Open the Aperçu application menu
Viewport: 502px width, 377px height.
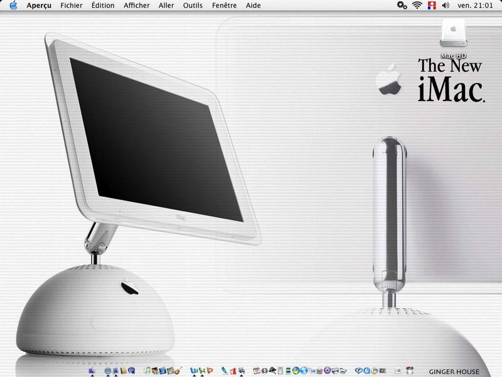click(39, 6)
